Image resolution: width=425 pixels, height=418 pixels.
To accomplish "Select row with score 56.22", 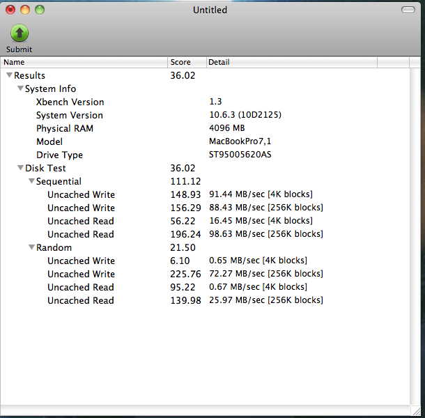I will point(205,221).
